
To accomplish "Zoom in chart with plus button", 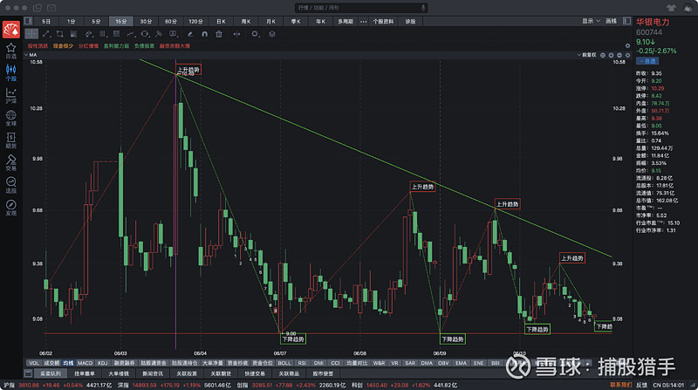I will coord(612,55).
